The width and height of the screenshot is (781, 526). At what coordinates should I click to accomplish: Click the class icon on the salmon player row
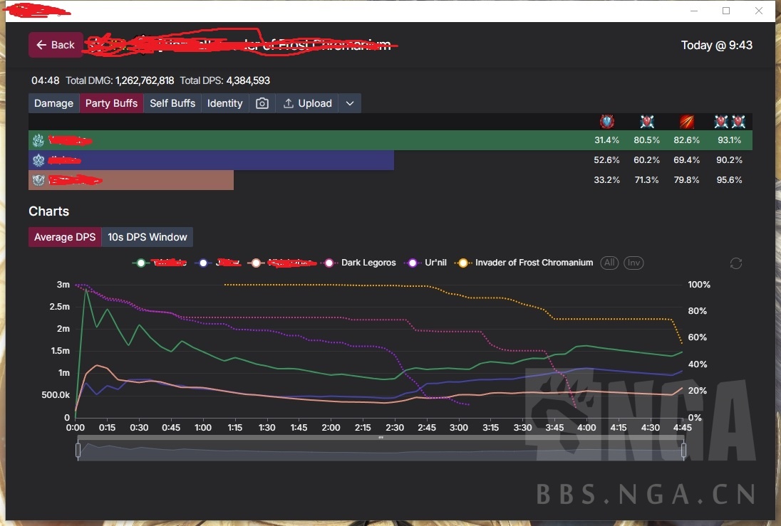pyautogui.click(x=38, y=180)
